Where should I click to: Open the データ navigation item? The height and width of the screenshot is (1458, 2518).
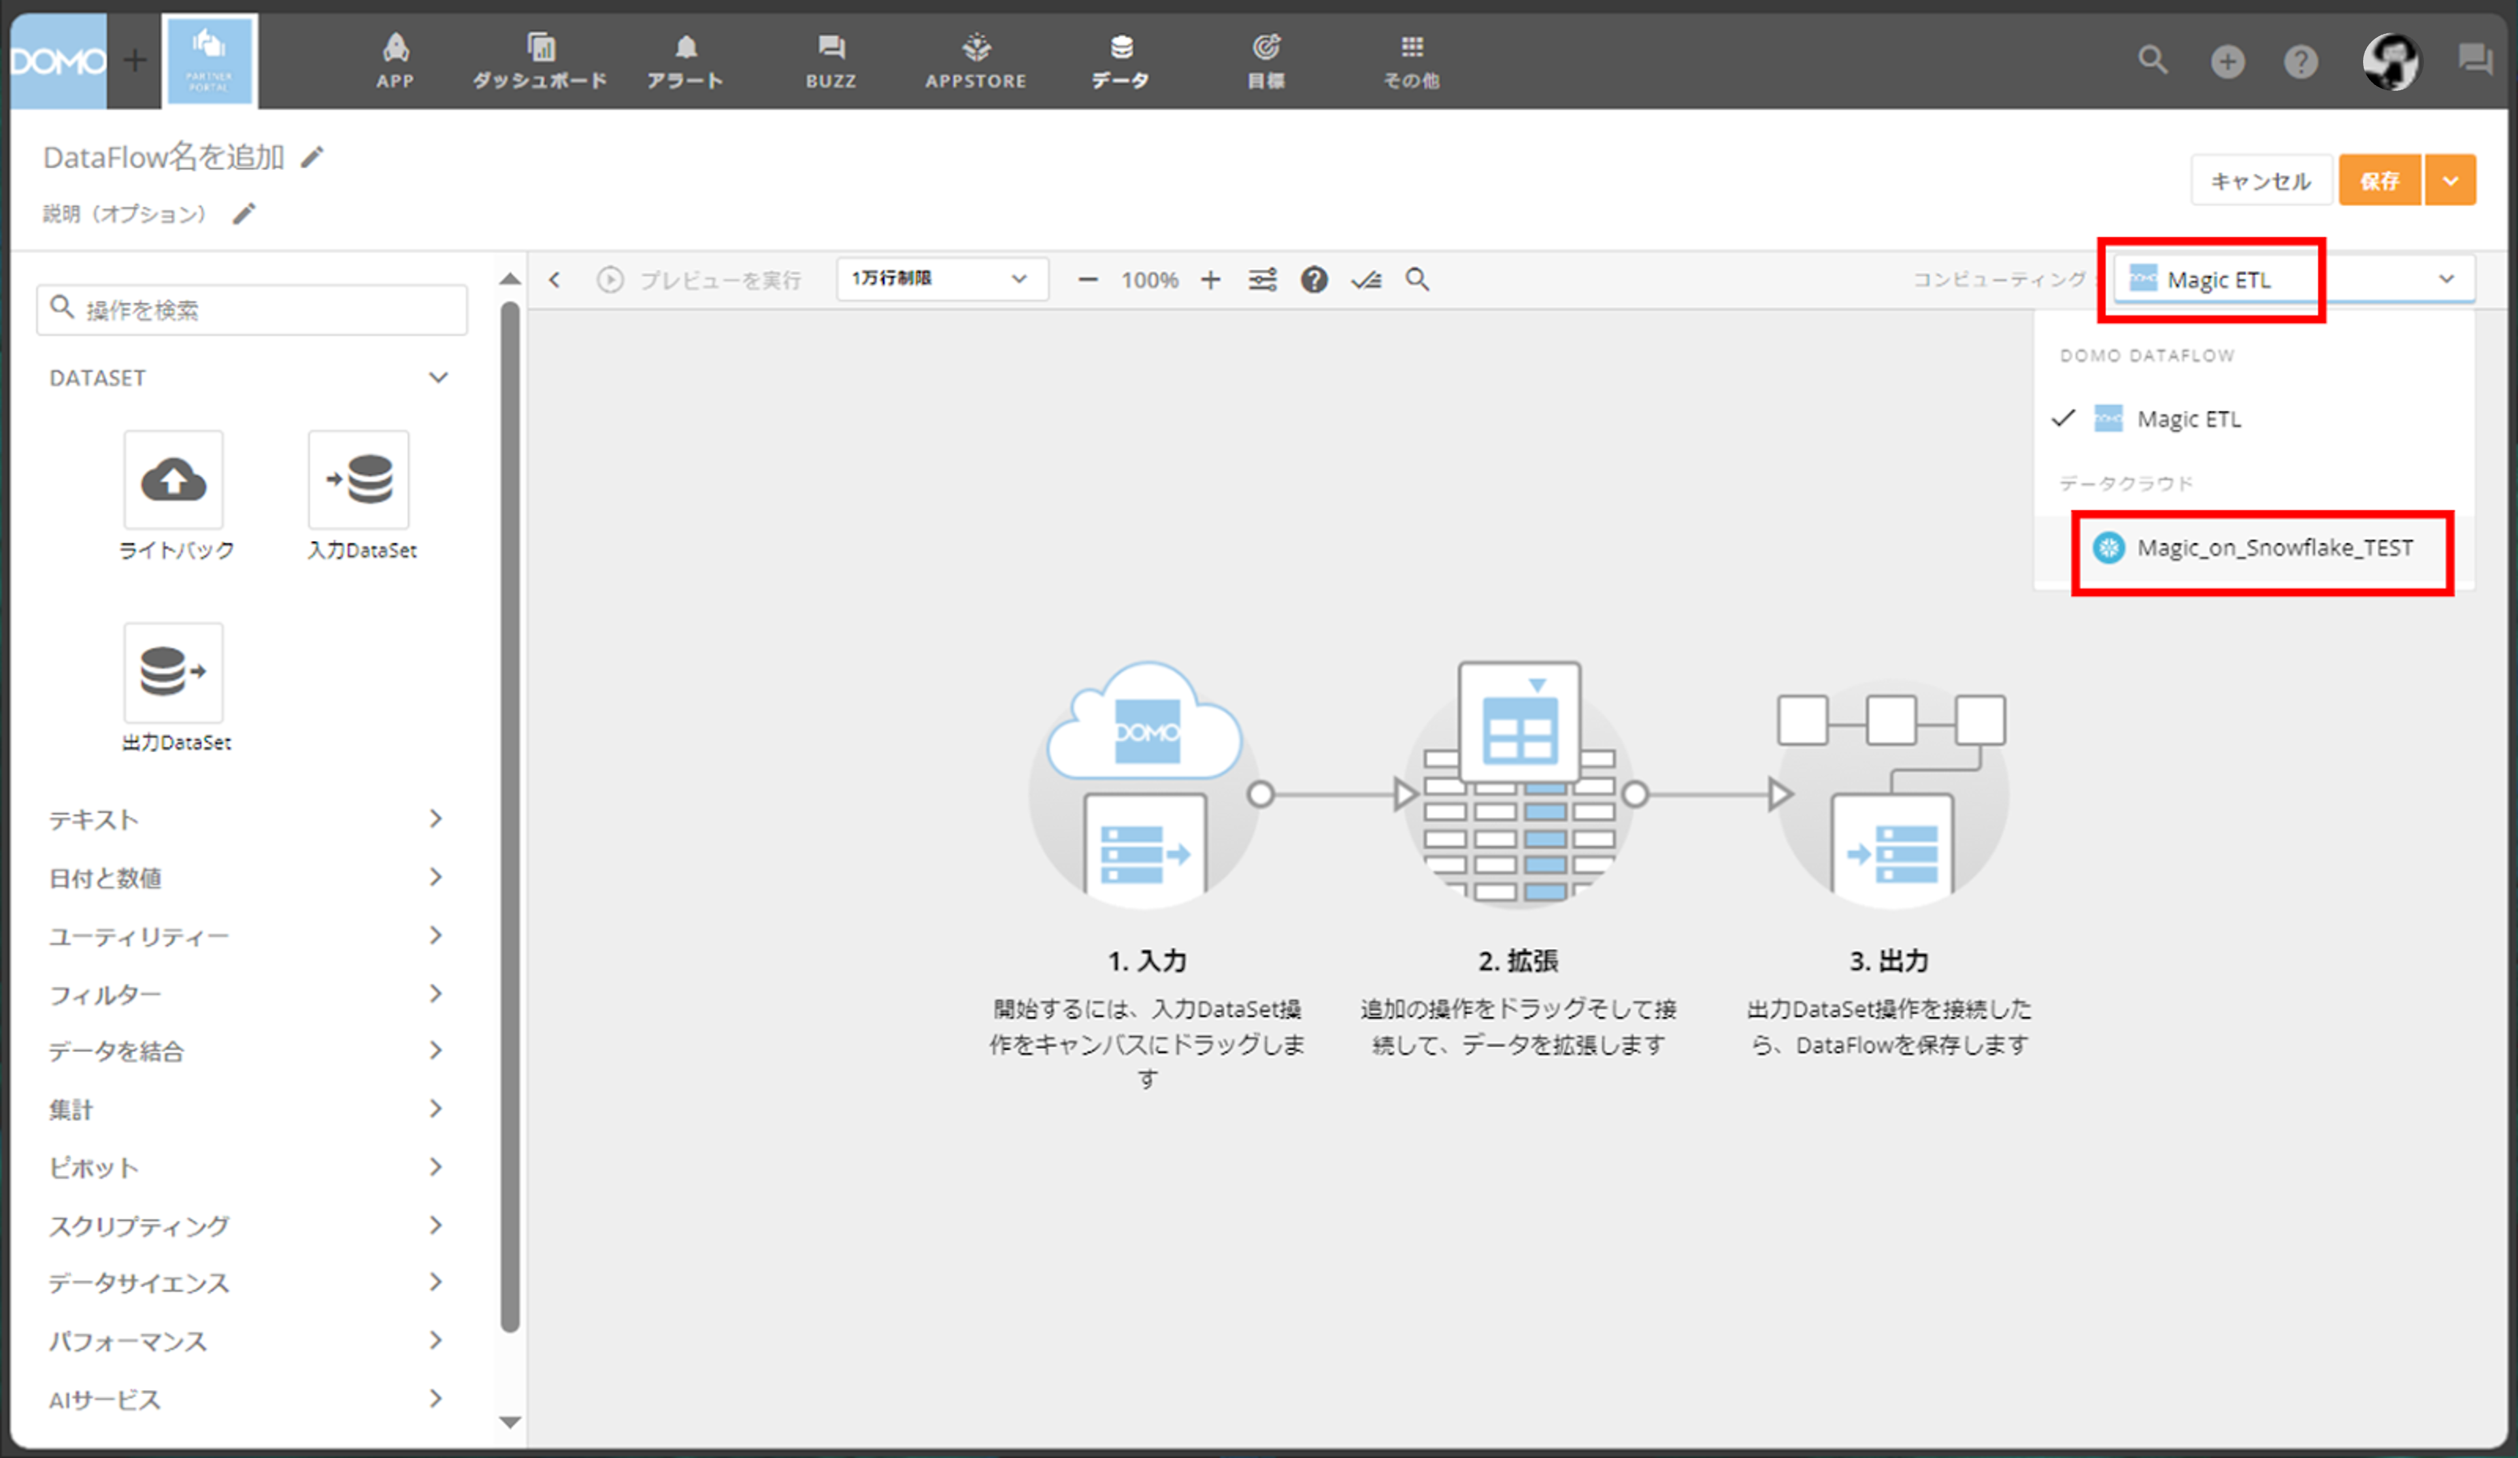(1121, 61)
